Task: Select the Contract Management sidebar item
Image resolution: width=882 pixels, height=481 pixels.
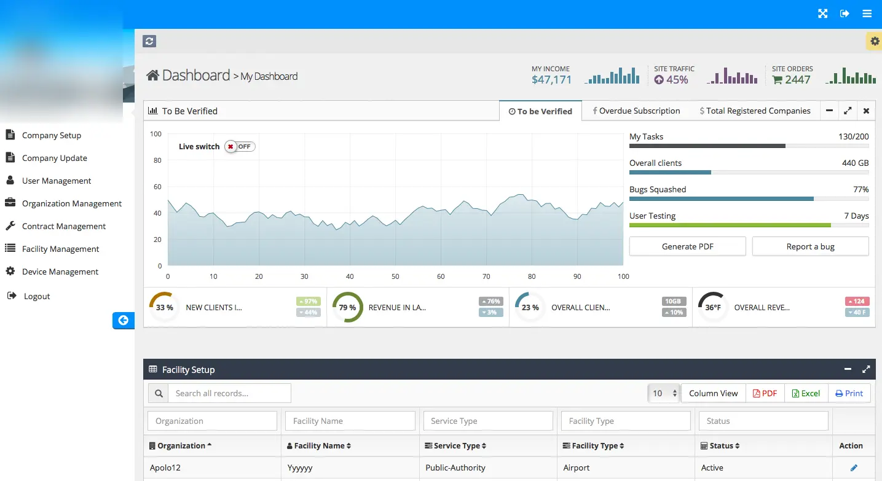Action: (63, 226)
